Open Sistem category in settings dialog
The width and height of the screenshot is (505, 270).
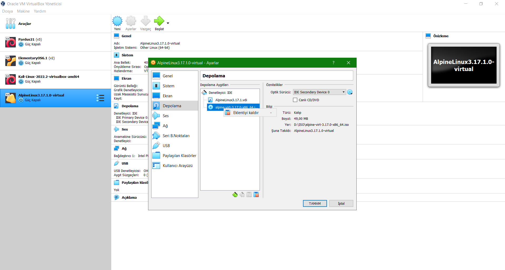click(x=175, y=86)
